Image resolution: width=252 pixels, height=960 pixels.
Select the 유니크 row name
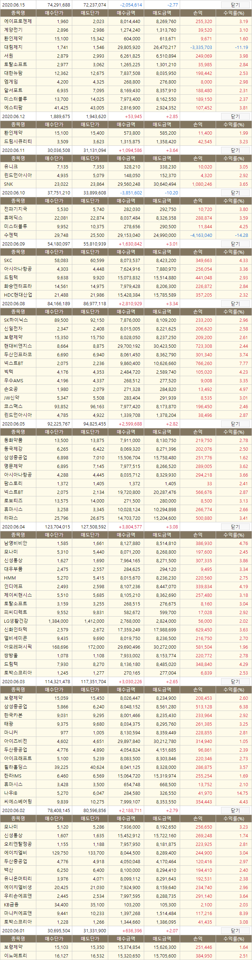(11, 167)
